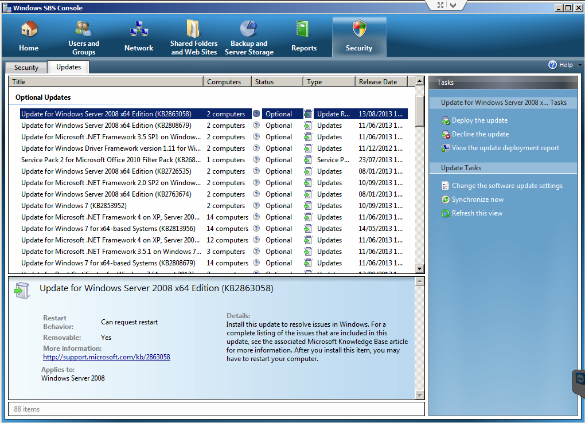Viewport: 585px width, 423px height.
Task: Click the Refresh this view icon
Action: pos(446,213)
